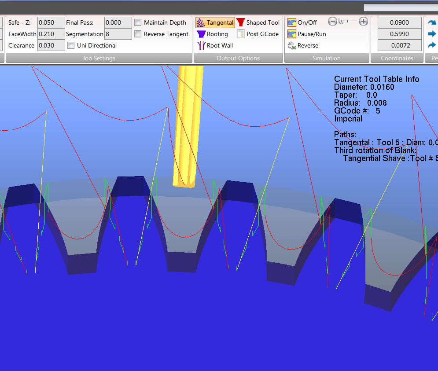This screenshot has height=371, width=438.
Task: Select the Tangental output option
Action: click(215, 22)
